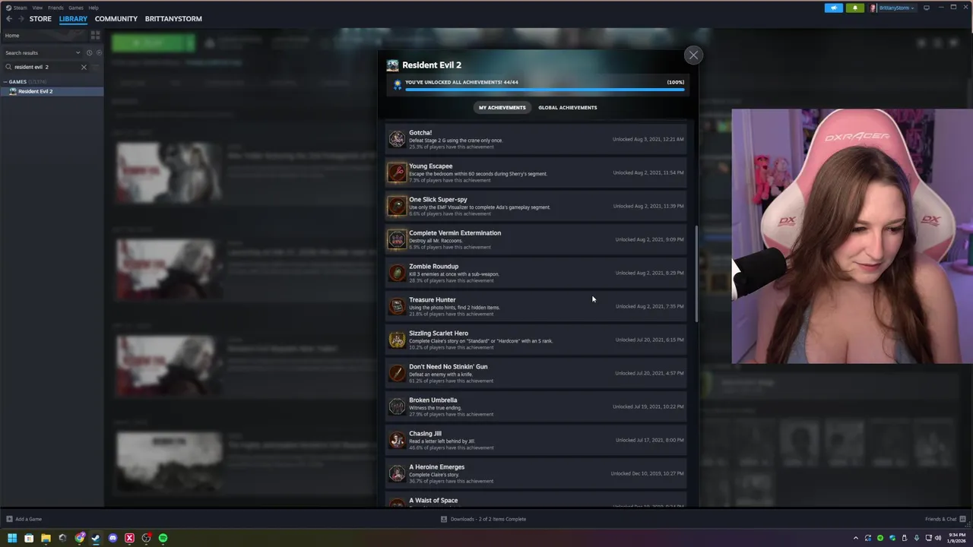This screenshot has width=973, height=547.
Task: Click the Steam taskbar icon
Action: pos(96,538)
